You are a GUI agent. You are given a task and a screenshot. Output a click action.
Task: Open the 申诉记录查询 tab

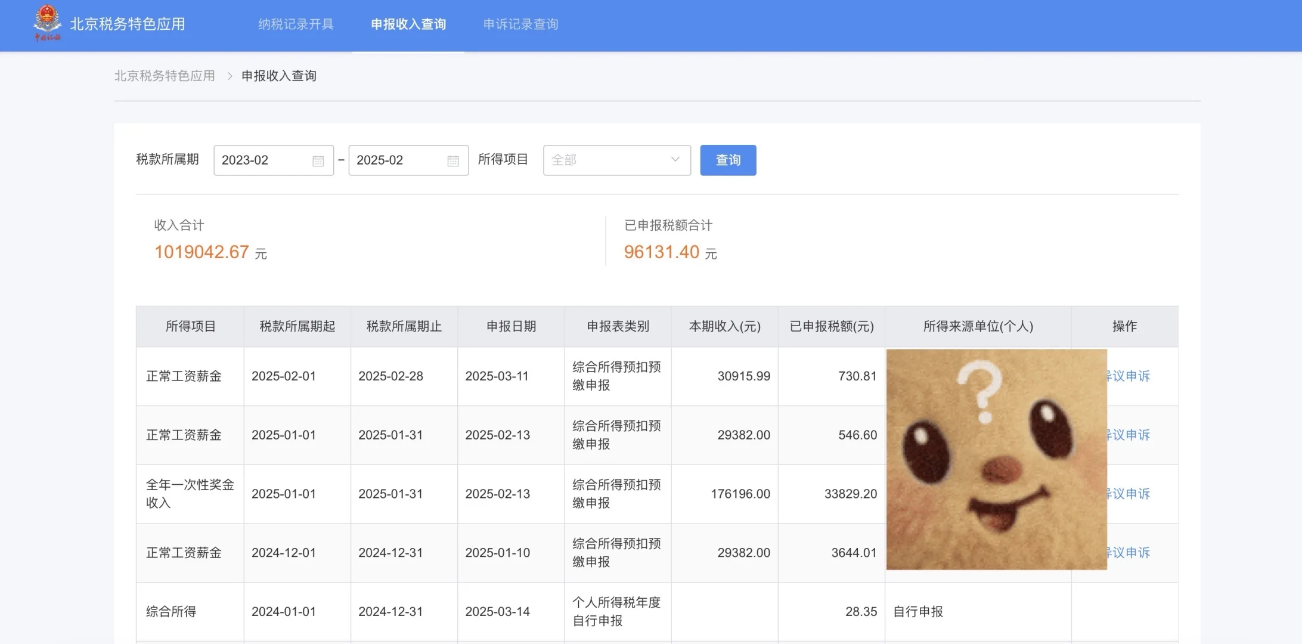pos(520,24)
